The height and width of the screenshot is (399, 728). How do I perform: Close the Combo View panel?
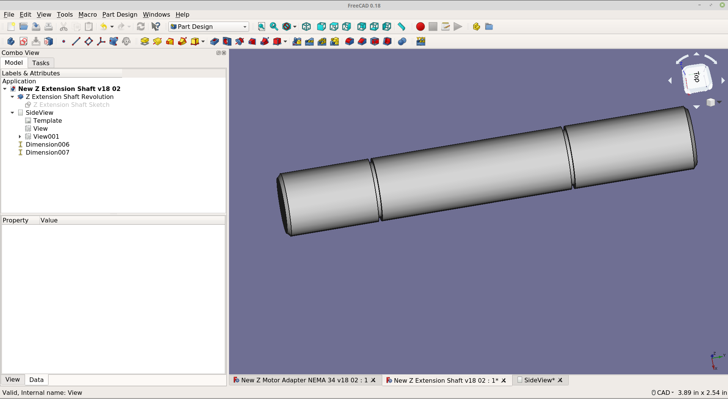(224, 53)
